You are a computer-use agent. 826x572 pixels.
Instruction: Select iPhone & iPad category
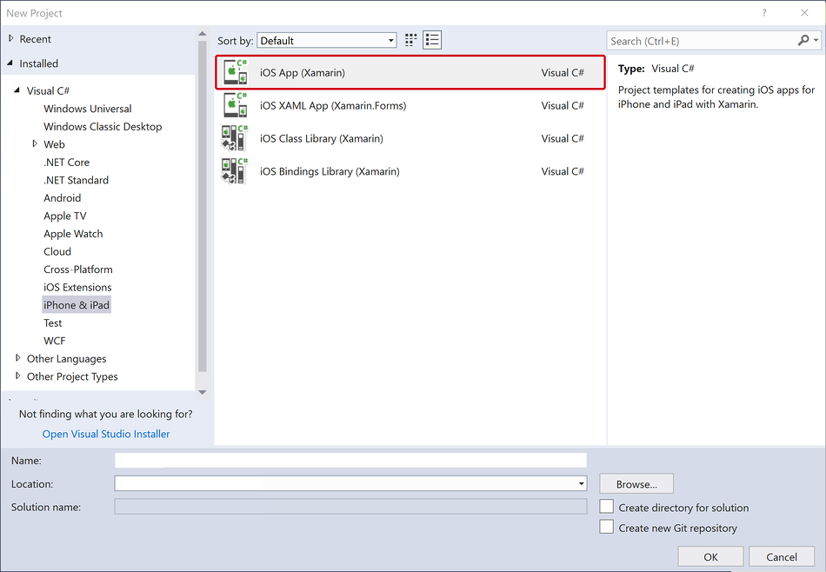[77, 305]
